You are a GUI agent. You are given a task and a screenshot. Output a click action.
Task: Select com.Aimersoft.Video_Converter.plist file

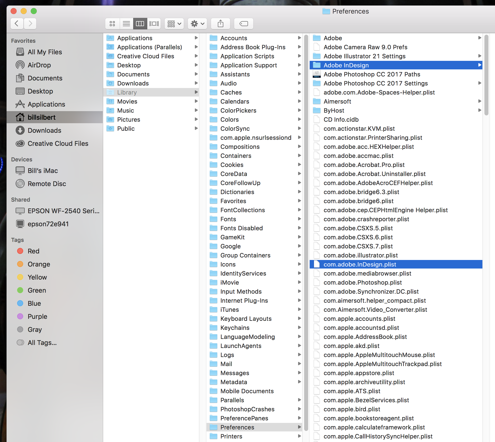coord(396,310)
